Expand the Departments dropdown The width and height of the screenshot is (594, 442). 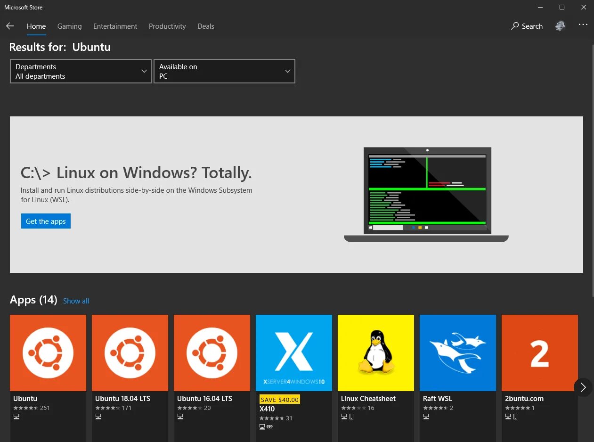[x=81, y=71]
